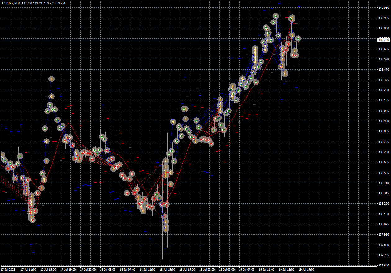Screen dimensions: 391x273
Task: Click the 17 Jul 23:00 time label
Action: coord(88,270)
